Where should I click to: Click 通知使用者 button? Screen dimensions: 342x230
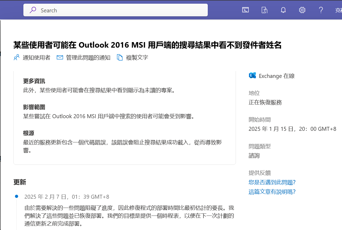(32, 57)
